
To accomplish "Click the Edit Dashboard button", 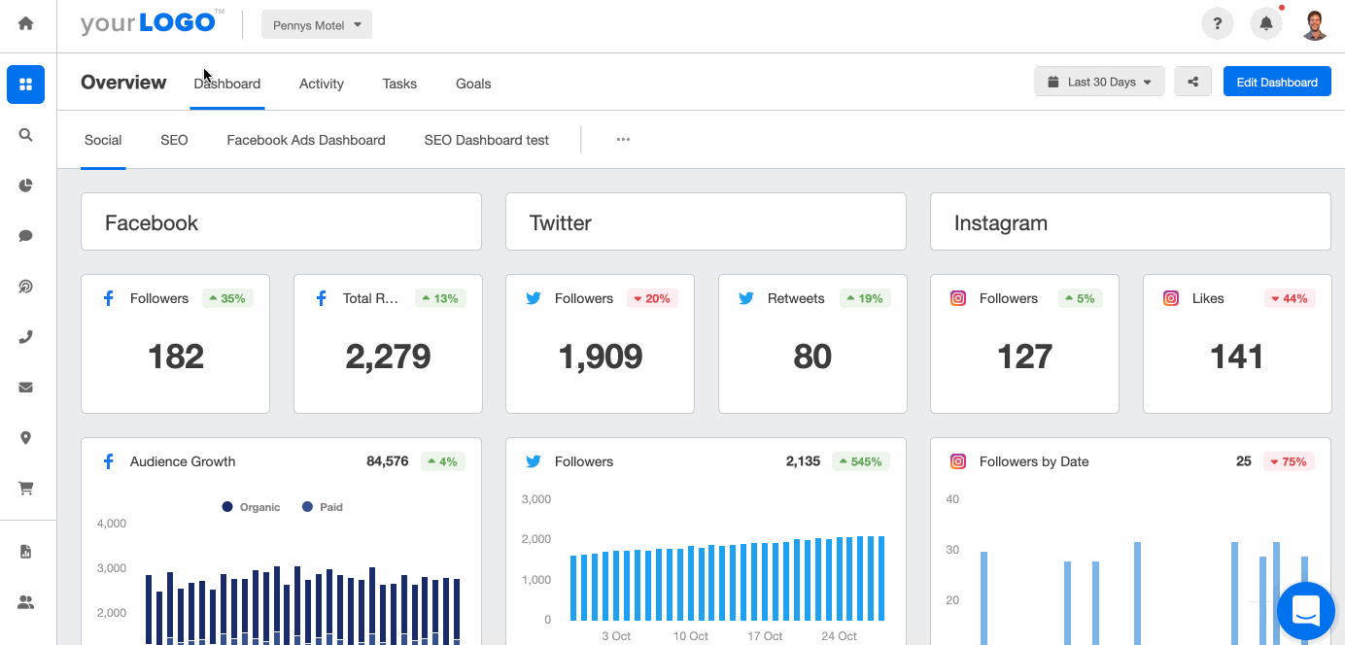I will 1276,83.
